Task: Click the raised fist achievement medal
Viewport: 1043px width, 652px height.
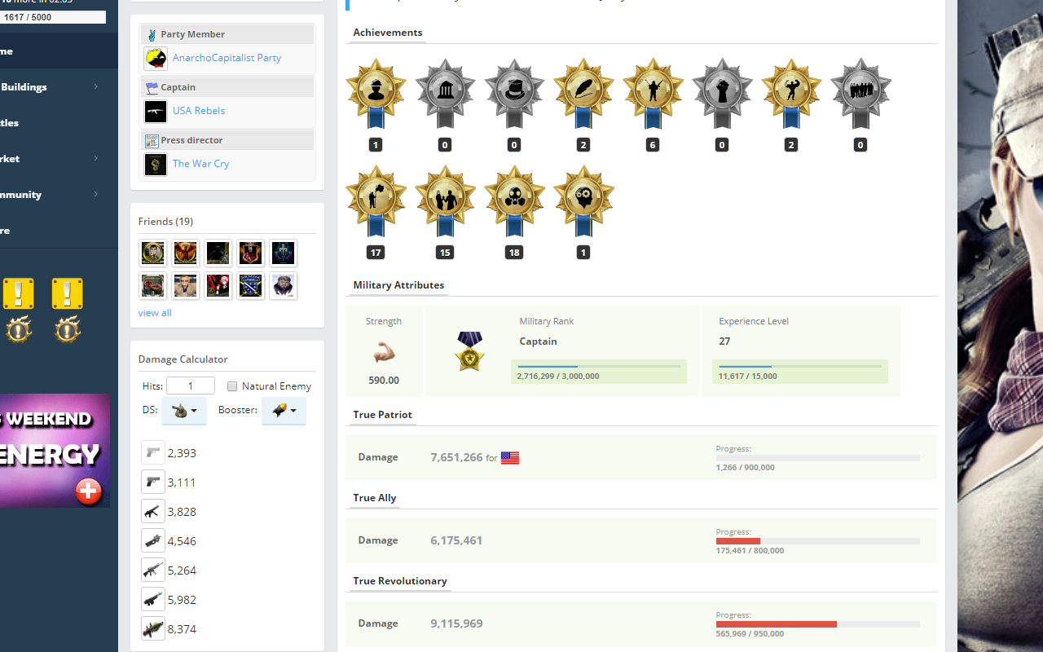Action: pyautogui.click(x=722, y=93)
